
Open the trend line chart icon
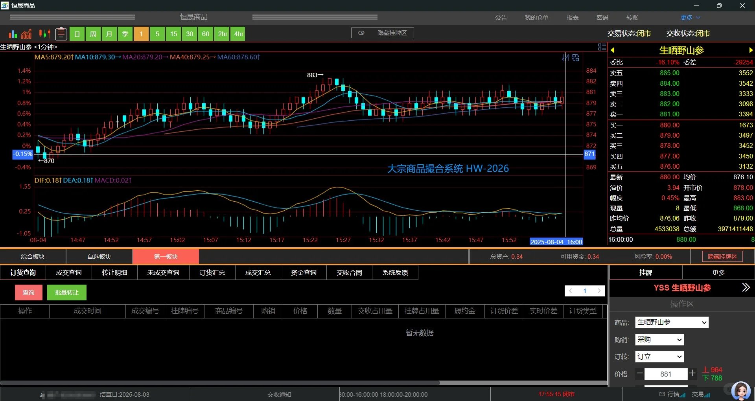26,34
